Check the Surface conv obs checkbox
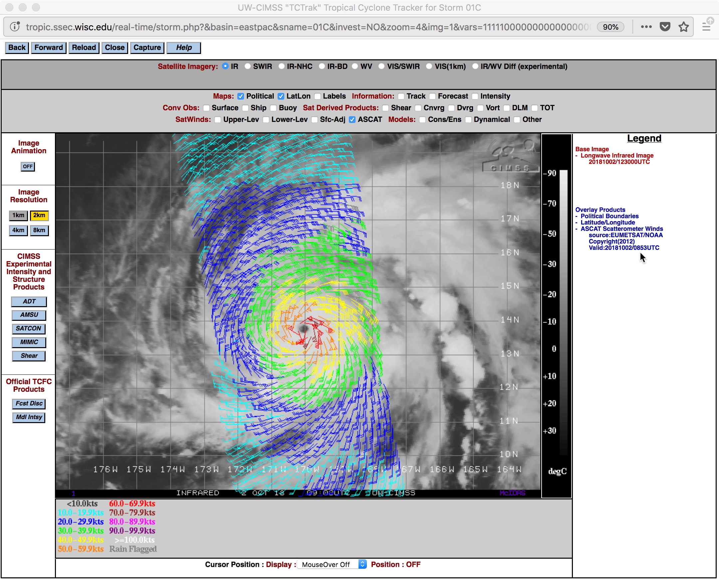This screenshot has width=719, height=579. pyautogui.click(x=206, y=108)
